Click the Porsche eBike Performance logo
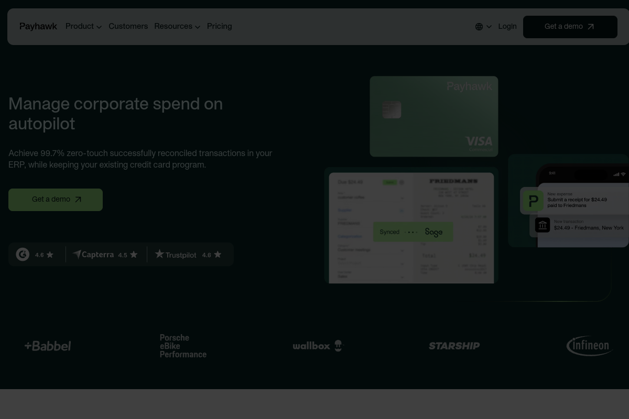 [x=183, y=346]
